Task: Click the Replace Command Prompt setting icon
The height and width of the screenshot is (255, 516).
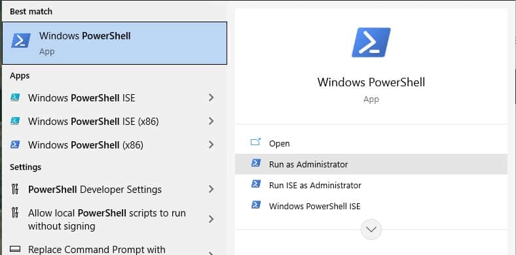Action: tap(15, 248)
